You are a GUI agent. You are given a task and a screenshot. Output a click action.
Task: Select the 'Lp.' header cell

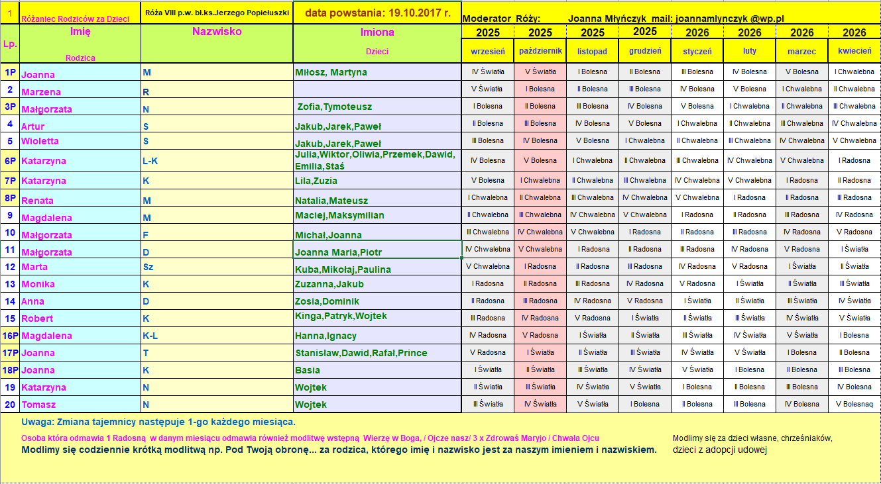[10, 44]
